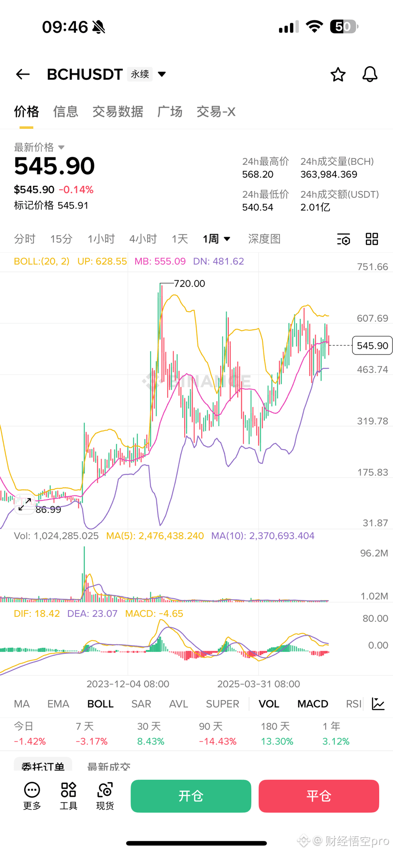Tap the MA(5) volume average label

[x=155, y=536]
